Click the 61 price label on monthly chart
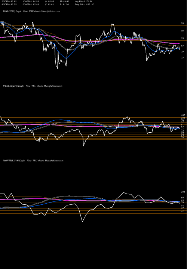 coord(183,211)
